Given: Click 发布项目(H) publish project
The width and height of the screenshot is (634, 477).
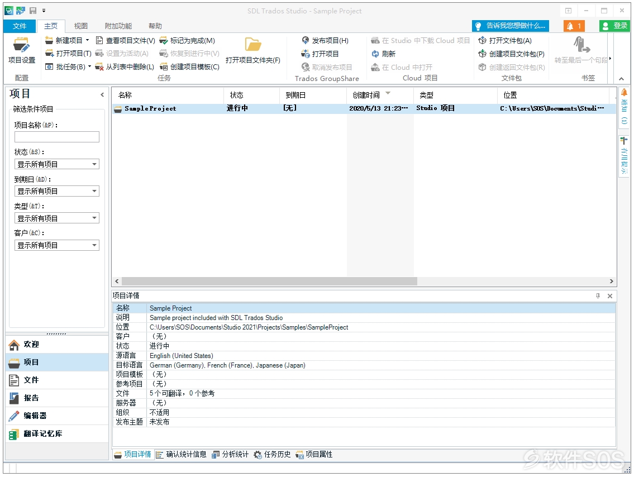Looking at the screenshot, I should point(325,40).
